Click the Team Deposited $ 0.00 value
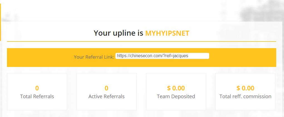 [x=176, y=88]
